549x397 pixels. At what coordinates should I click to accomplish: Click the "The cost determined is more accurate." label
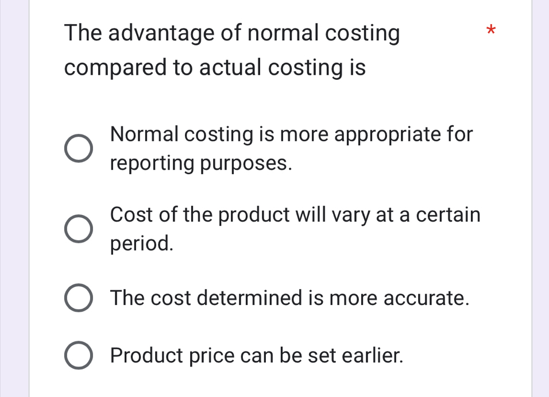pyautogui.click(x=290, y=299)
